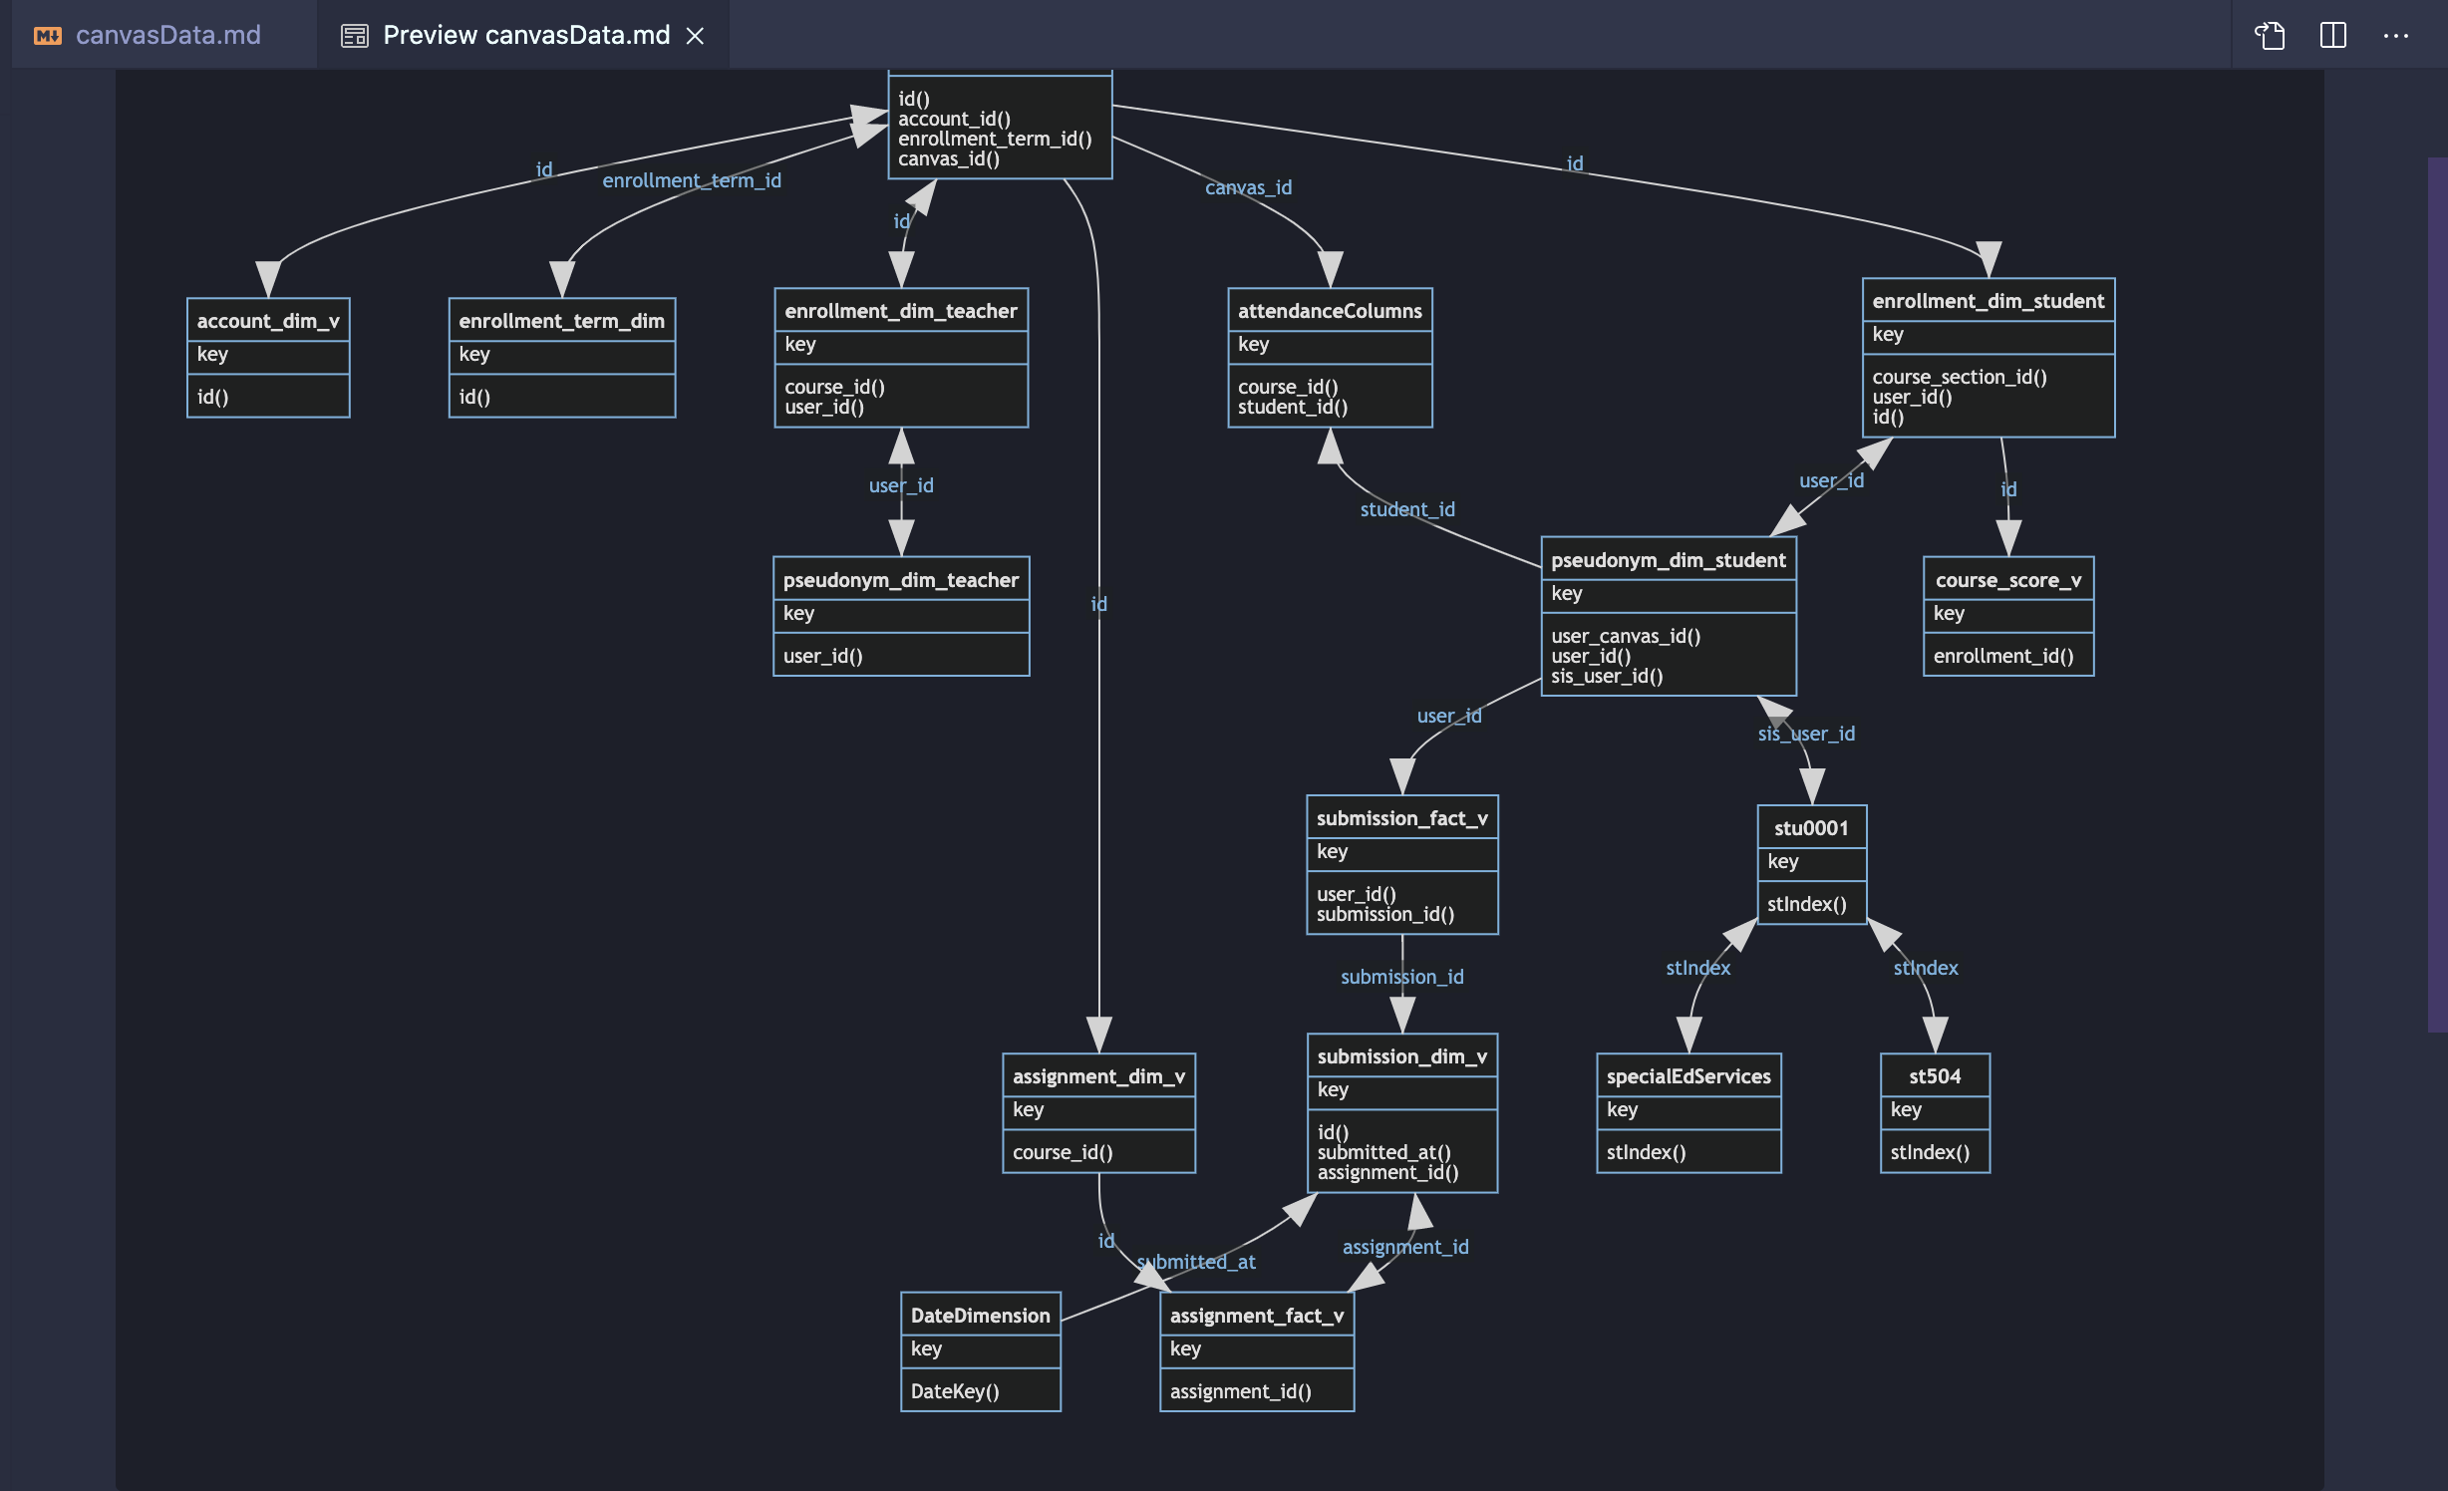
Task: Switch to the canvasData.md editor tab
Action: coord(167,35)
